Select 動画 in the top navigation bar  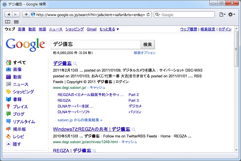click(x=32, y=29)
